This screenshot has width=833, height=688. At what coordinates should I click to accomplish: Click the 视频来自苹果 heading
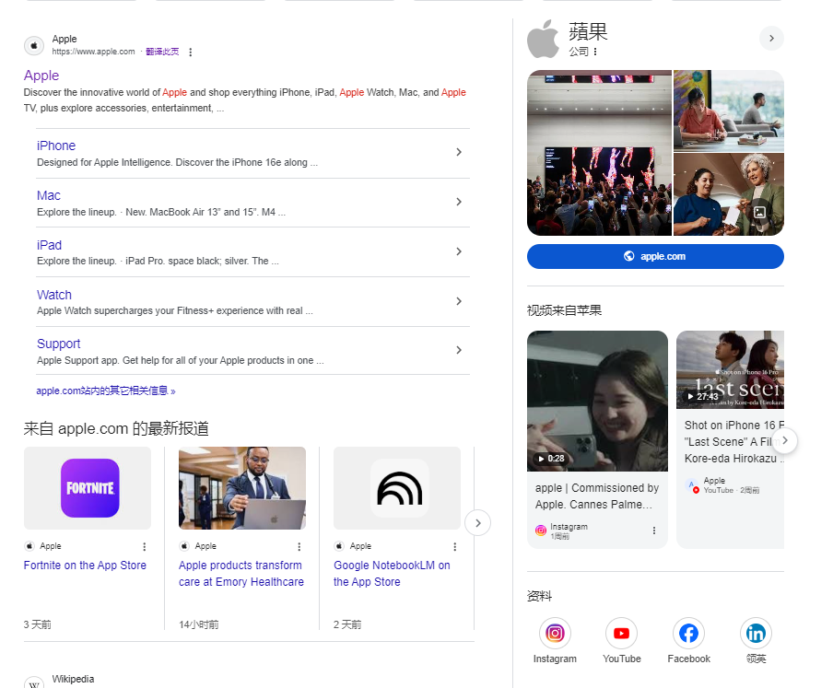pyautogui.click(x=564, y=310)
